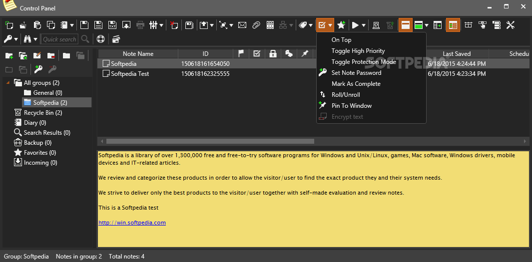Open the binoculars search dropdown arrow

[35, 39]
